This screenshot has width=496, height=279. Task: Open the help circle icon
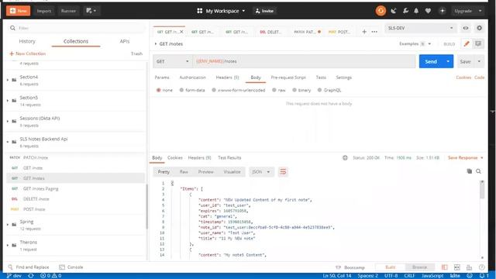coord(481,267)
